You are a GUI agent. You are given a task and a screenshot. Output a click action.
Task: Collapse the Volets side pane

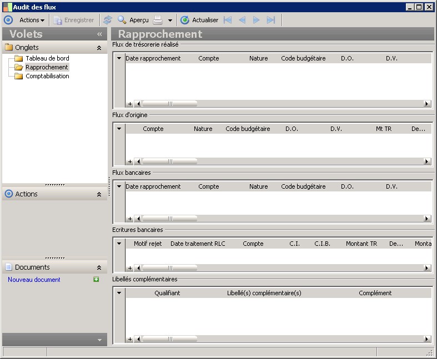(99, 34)
